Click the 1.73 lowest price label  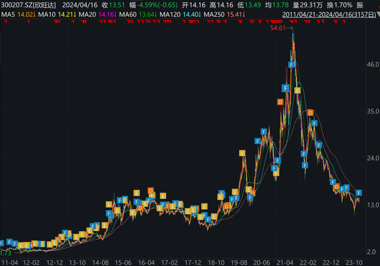[x=5, y=253]
